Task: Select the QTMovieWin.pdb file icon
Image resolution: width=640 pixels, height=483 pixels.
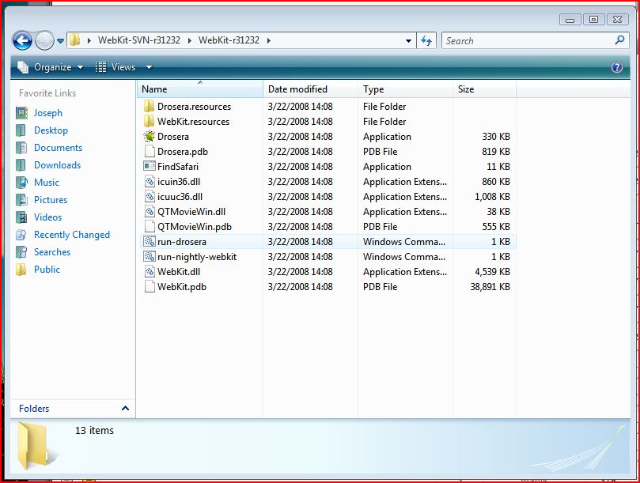Action: point(150,227)
